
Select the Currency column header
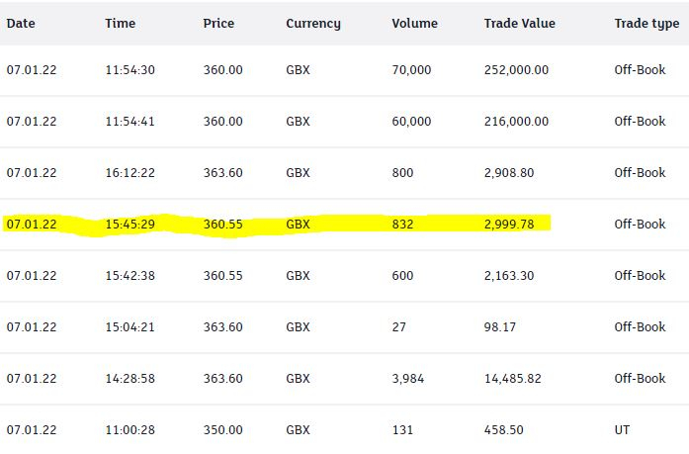point(313,23)
